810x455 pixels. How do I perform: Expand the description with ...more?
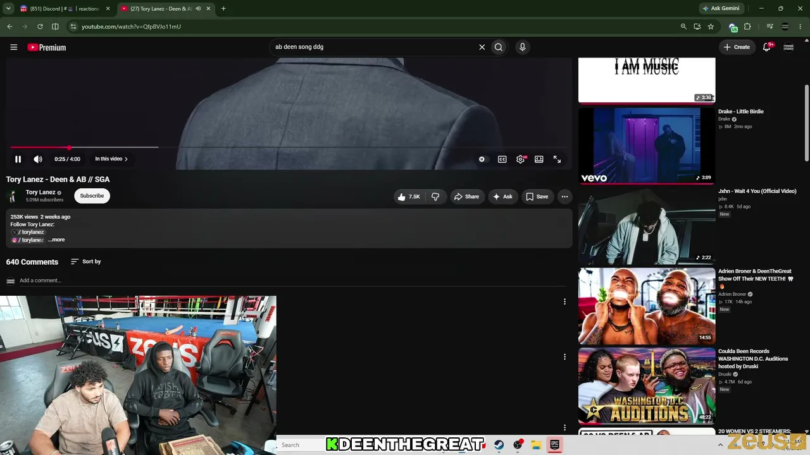tap(56, 240)
